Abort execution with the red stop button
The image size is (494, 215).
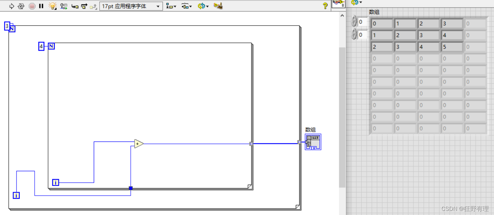32,6
